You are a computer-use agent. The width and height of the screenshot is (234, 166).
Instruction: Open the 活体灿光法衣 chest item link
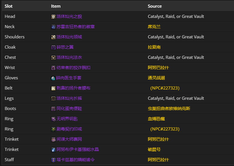[70, 57]
